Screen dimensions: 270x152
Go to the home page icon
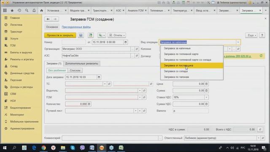[x=41, y=11]
